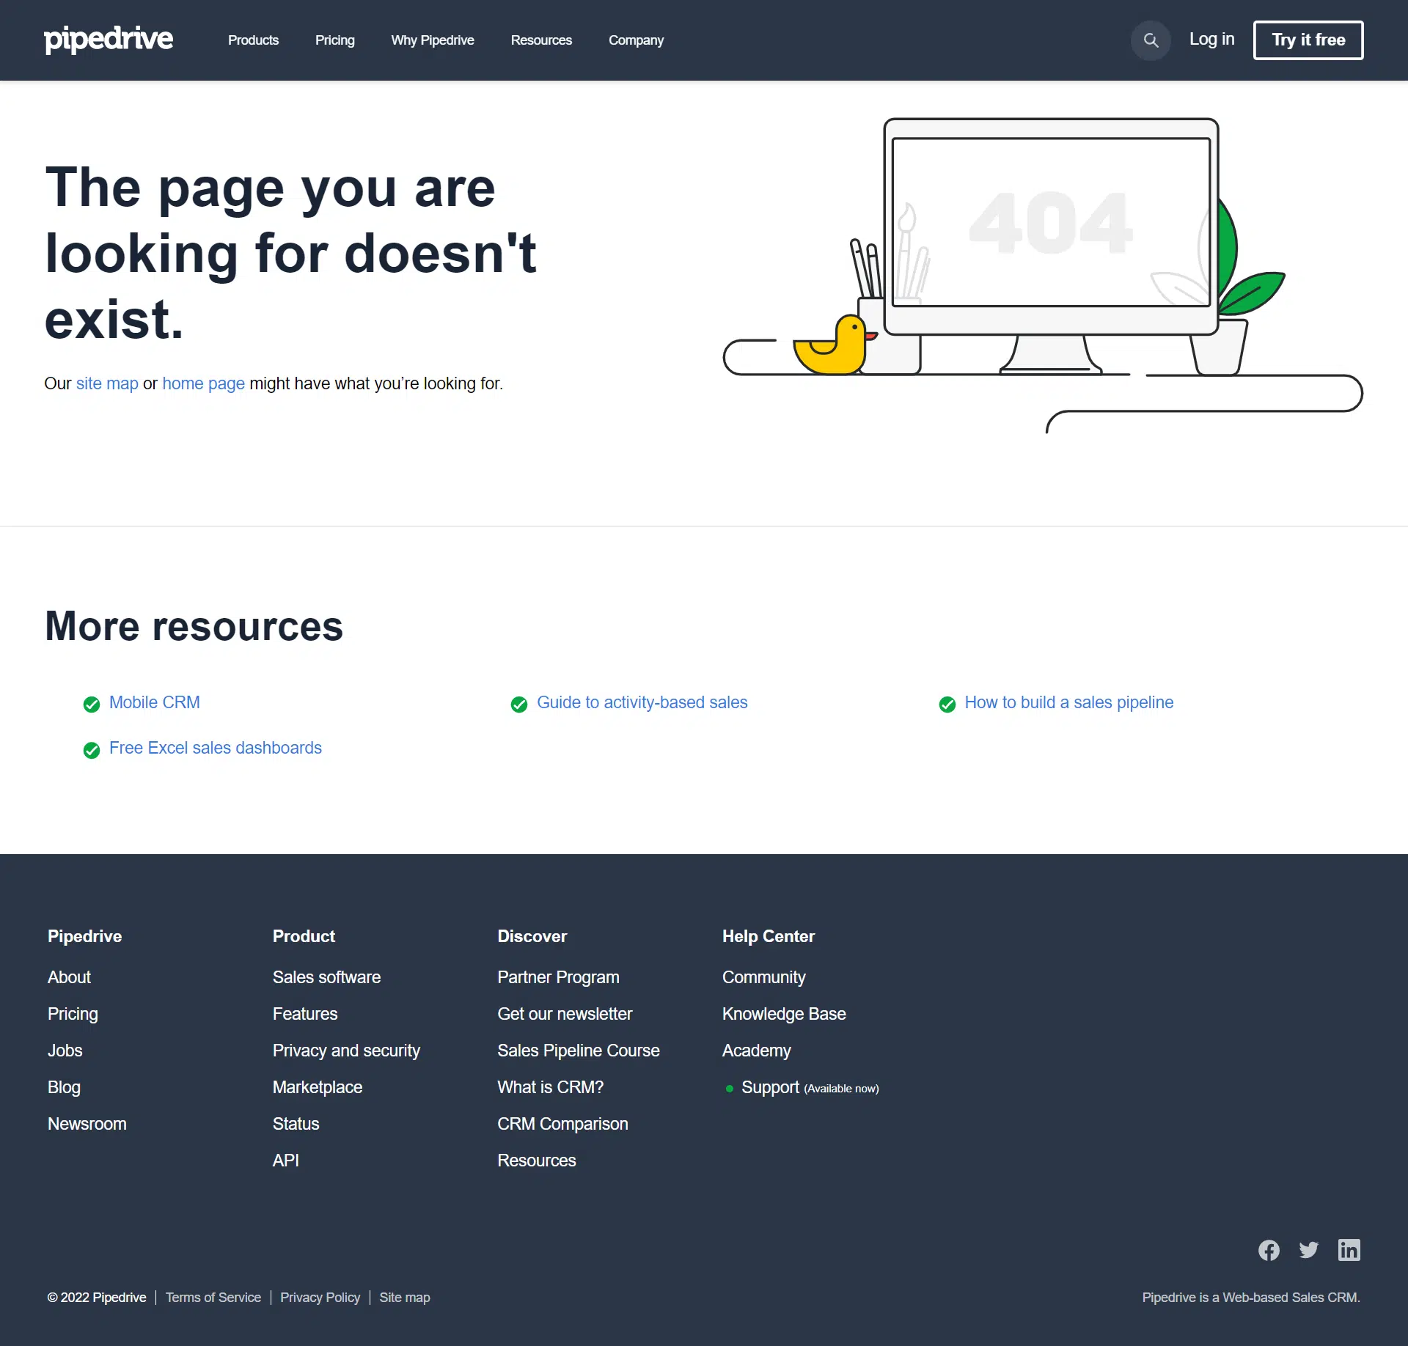Click 'Pipedrive is a Web-based Sales CRM.' text

(1250, 1298)
